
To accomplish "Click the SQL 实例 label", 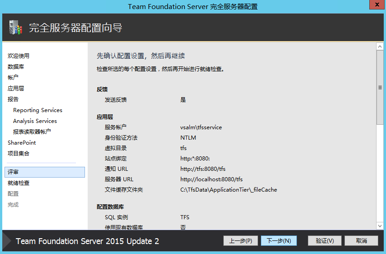I will [116, 217].
